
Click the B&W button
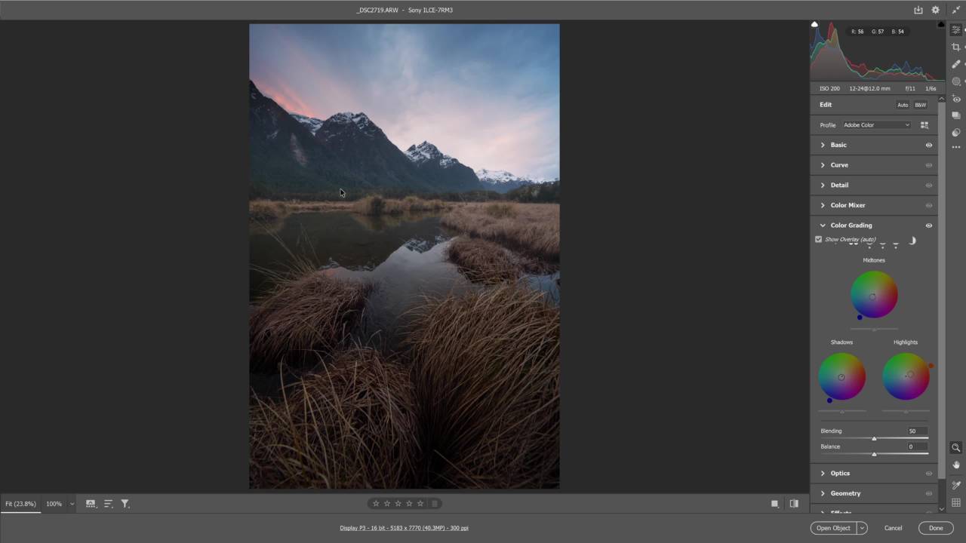click(x=921, y=105)
